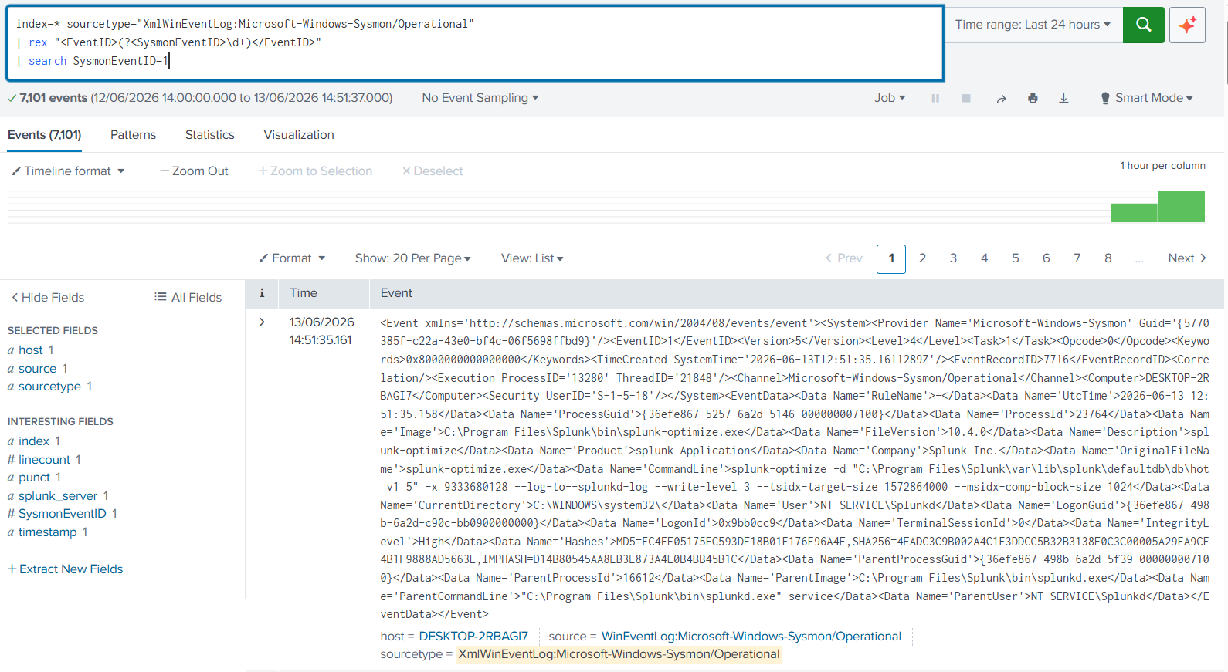Sort by the Time column header
1228x672 pixels.
[x=304, y=293]
